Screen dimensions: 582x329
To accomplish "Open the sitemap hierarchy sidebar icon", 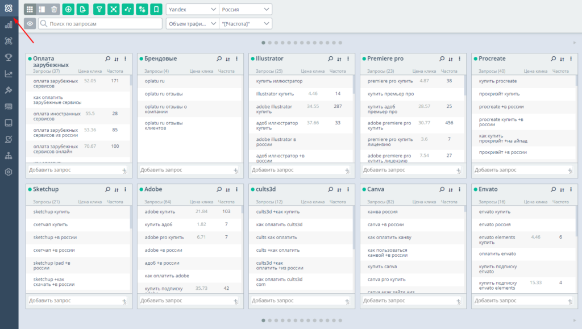I will point(9,156).
